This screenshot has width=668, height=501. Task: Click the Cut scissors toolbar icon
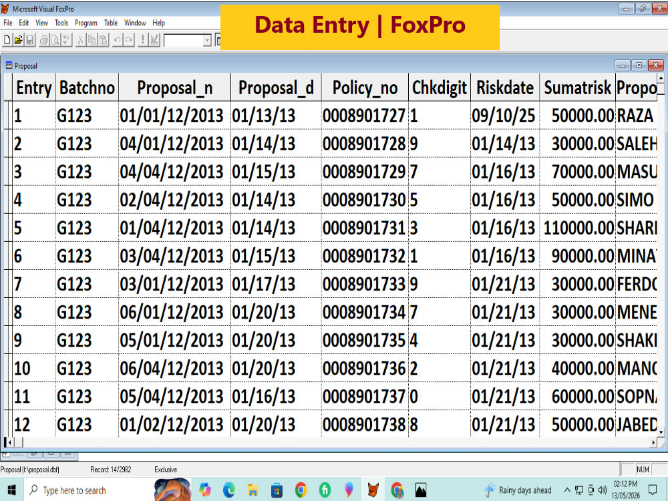click(80, 40)
